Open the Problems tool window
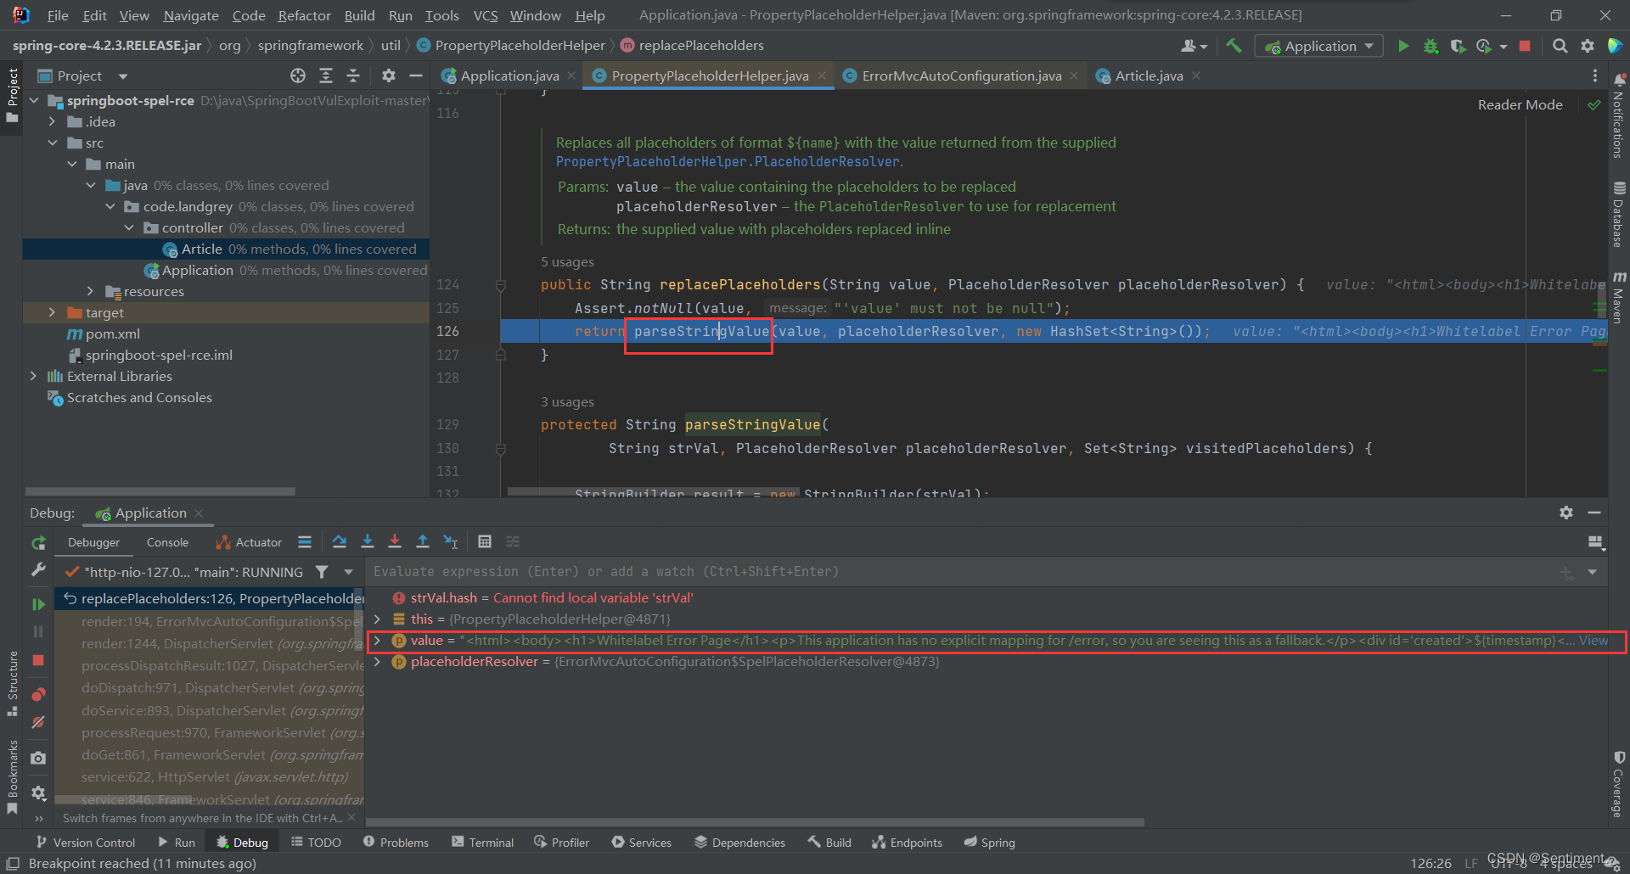 pos(396,842)
